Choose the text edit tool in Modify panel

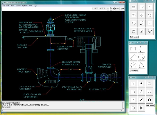coord(150,31)
